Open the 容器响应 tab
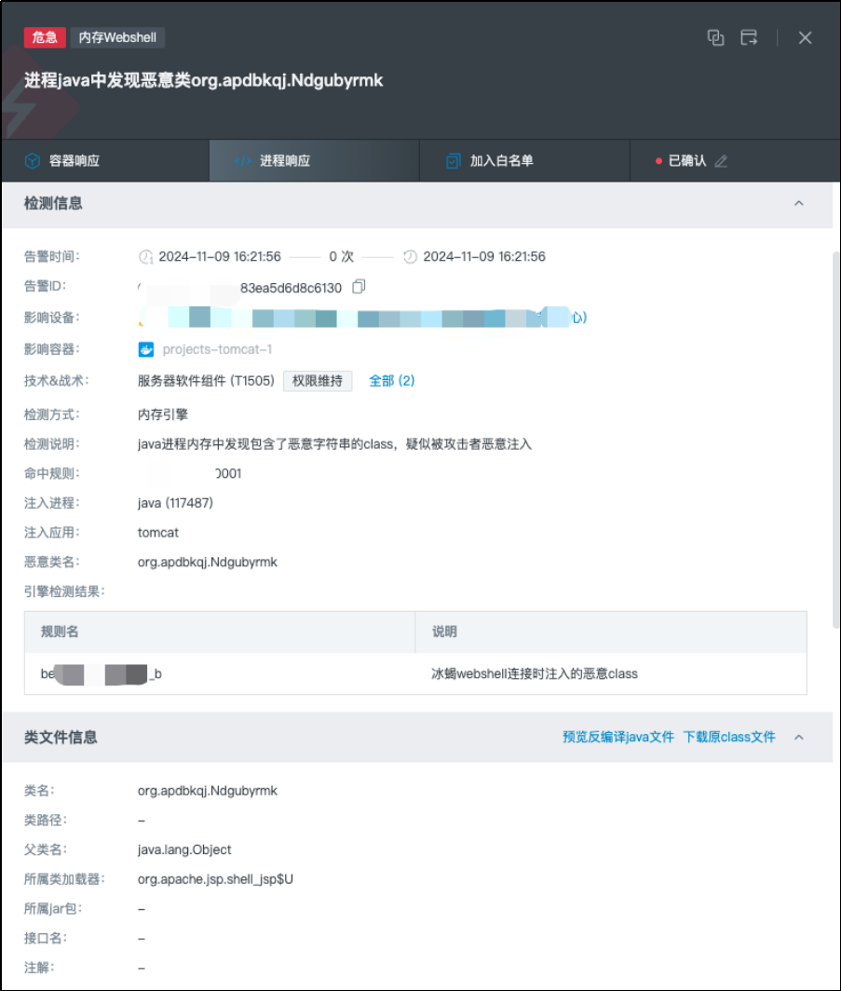Viewport: 841px width, 991px height. coord(105,160)
